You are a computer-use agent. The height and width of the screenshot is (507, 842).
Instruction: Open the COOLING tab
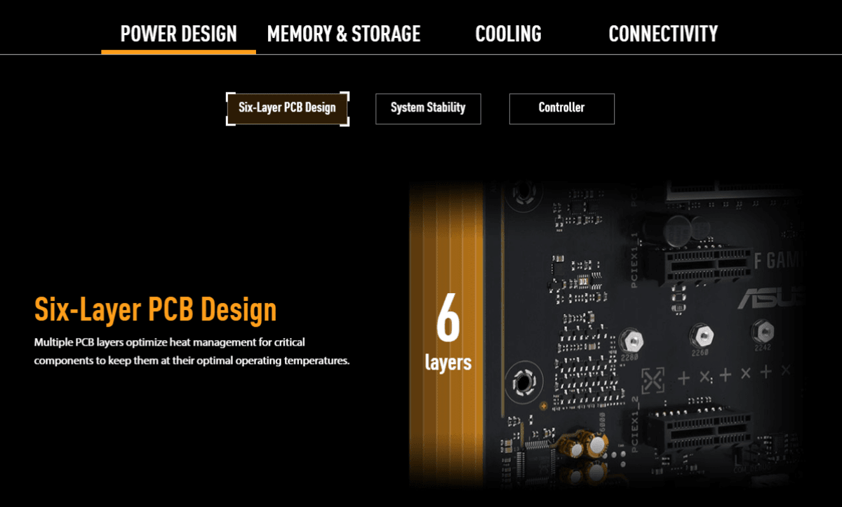[x=508, y=34]
